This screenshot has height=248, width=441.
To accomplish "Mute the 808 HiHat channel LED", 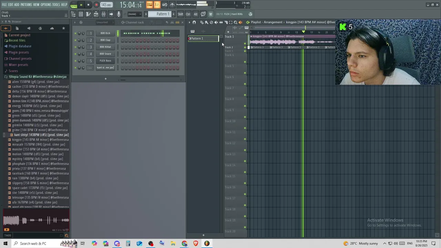I will (x=75, y=47).
